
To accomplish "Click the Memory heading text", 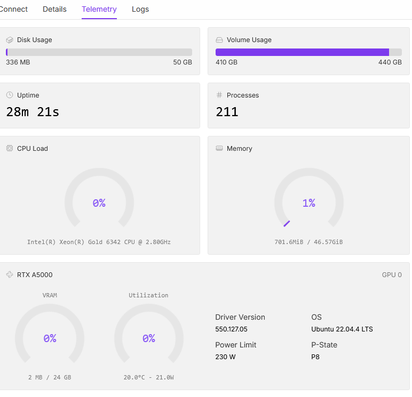I will point(240,149).
